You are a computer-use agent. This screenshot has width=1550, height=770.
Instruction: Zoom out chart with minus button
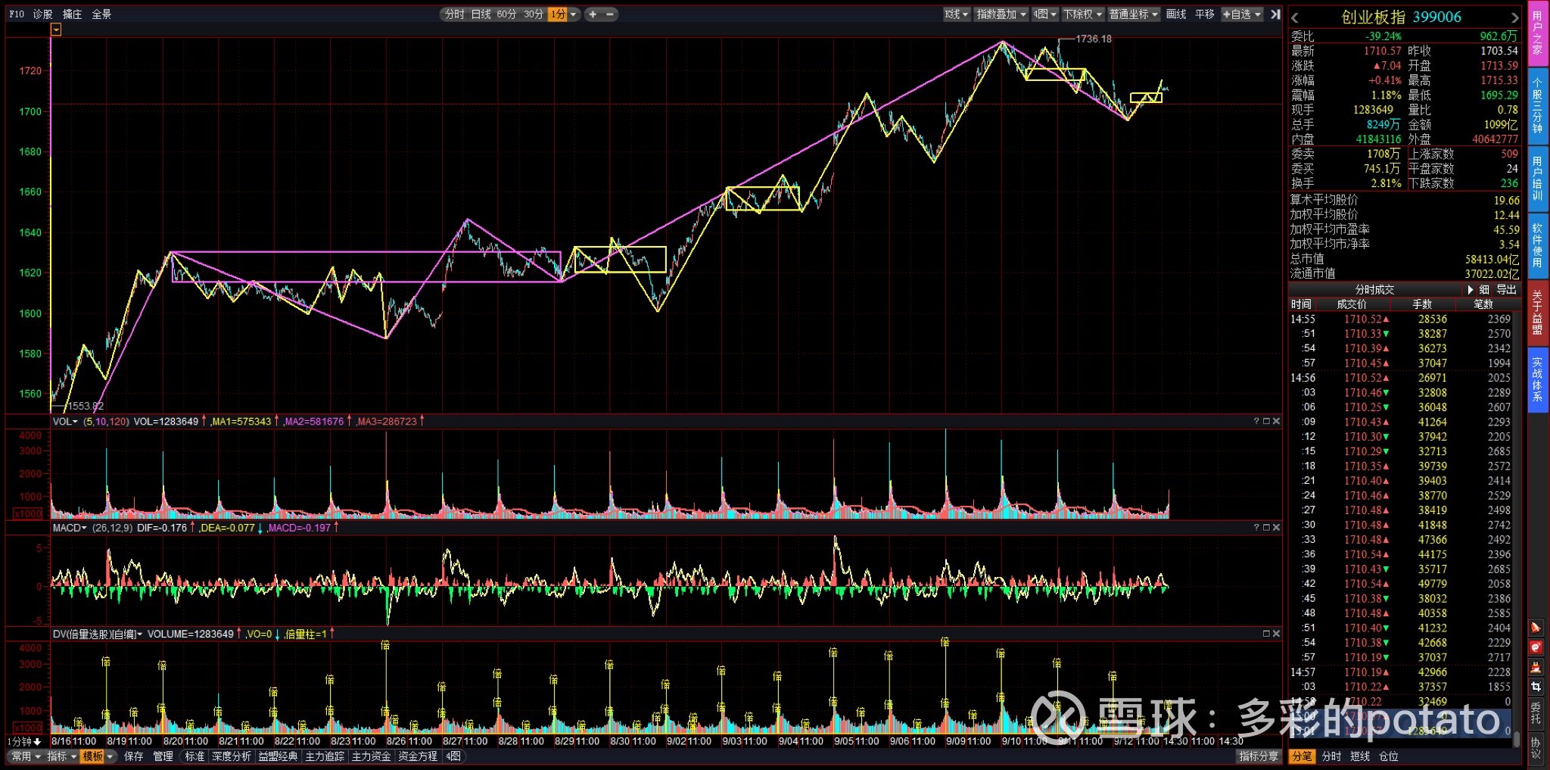[x=610, y=14]
